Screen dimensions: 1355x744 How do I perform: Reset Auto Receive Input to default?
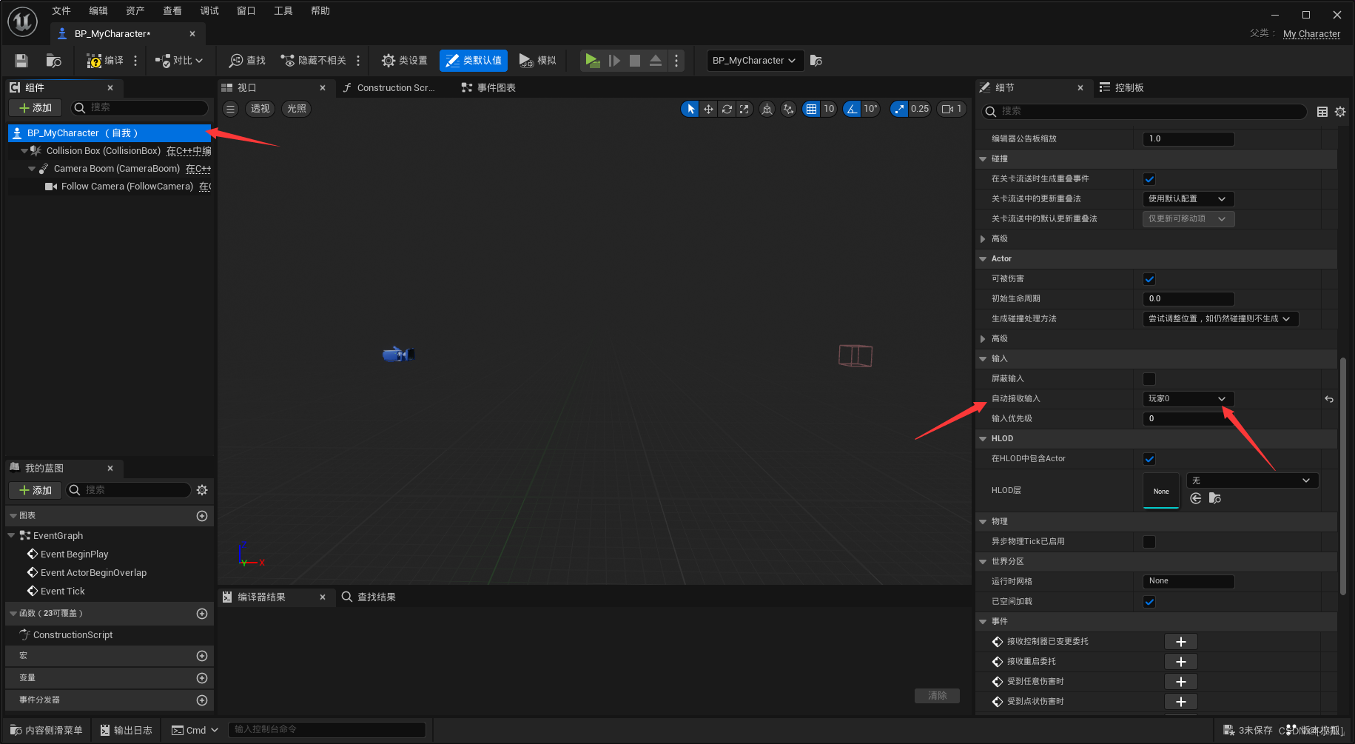[1329, 399]
